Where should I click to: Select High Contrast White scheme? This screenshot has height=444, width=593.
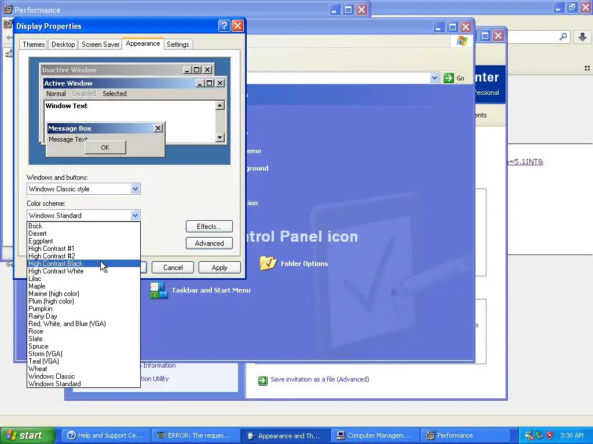tap(83, 271)
